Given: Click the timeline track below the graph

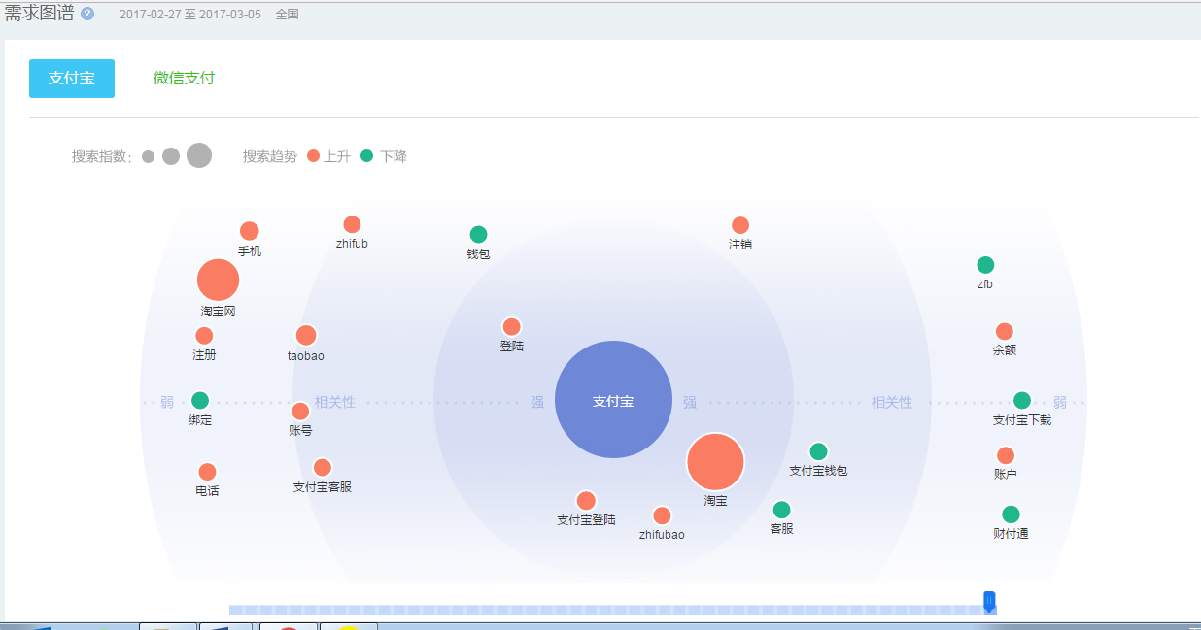Looking at the screenshot, I should (x=612, y=610).
